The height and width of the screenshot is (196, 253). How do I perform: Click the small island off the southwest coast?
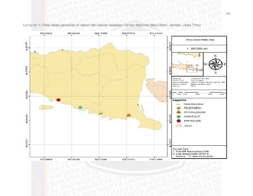click(x=46, y=107)
